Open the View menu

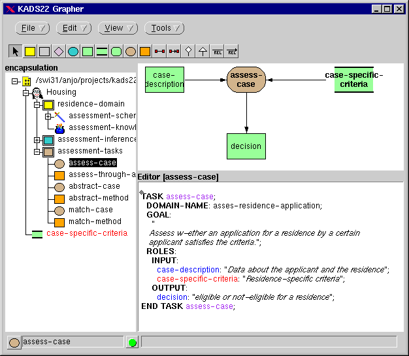(x=118, y=28)
